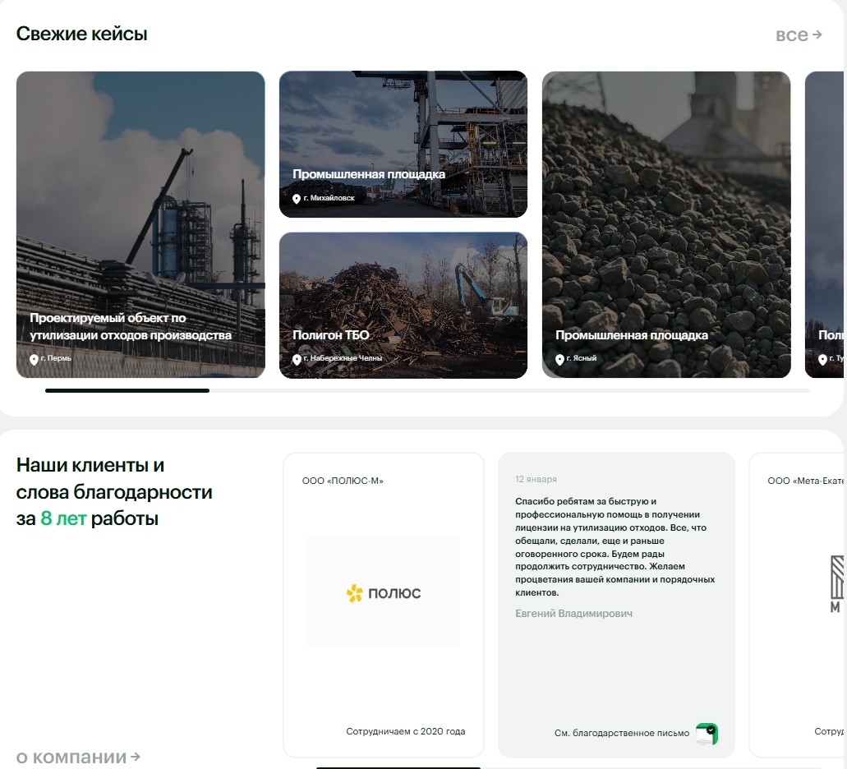Open the Полигон ТБО Набережные Челны card
This screenshot has height=769, width=847.
click(403, 305)
